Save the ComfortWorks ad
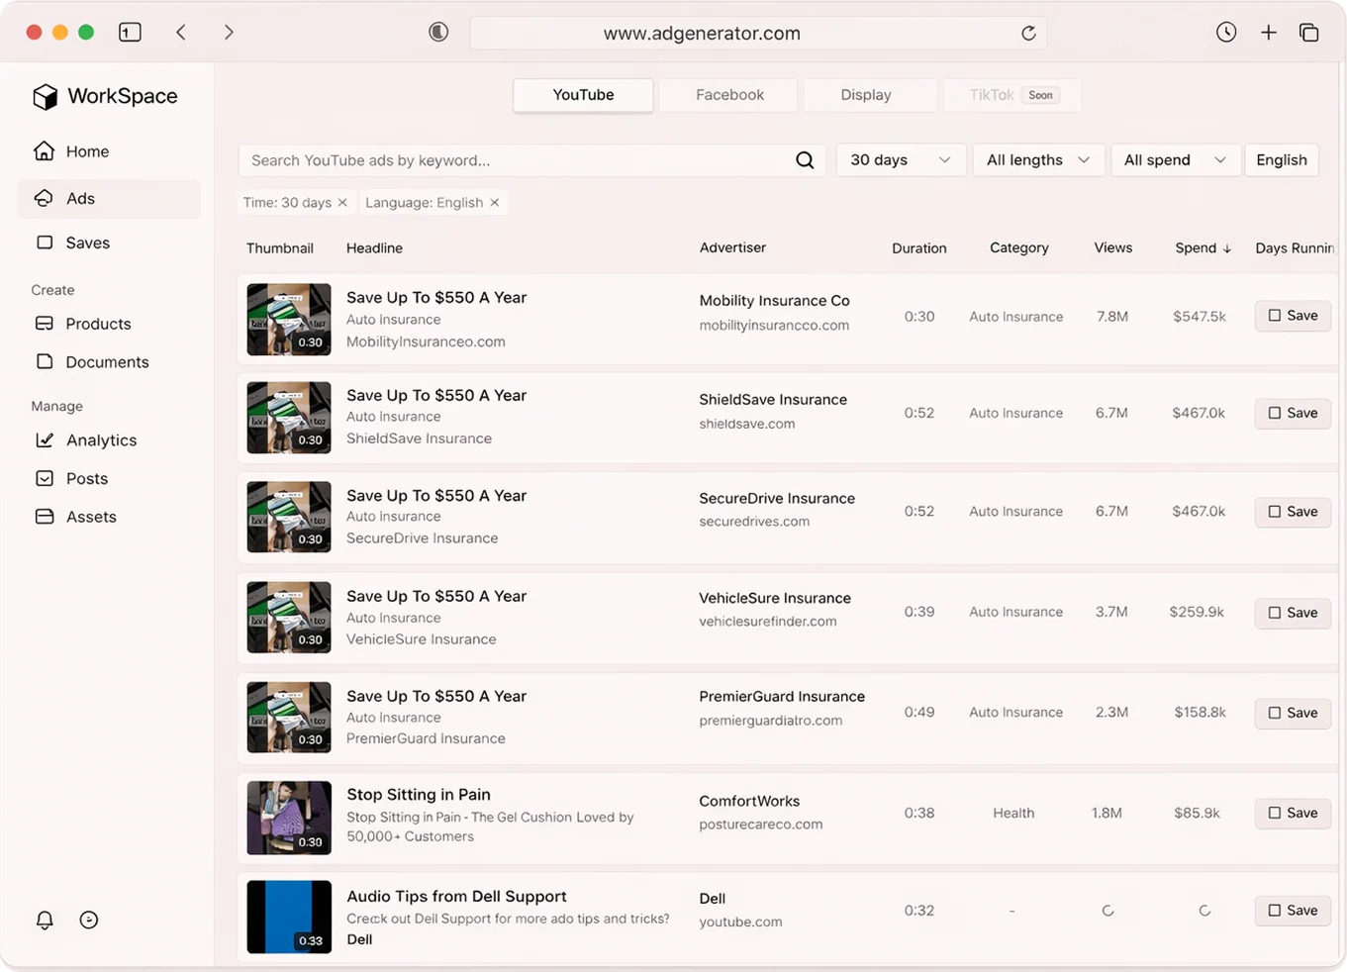The image size is (1347, 972). [x=1293, y=813]
